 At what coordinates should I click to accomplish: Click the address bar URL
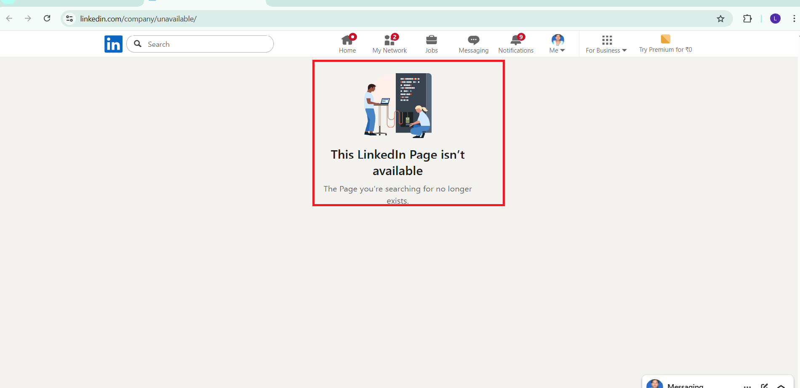[138, 19]
